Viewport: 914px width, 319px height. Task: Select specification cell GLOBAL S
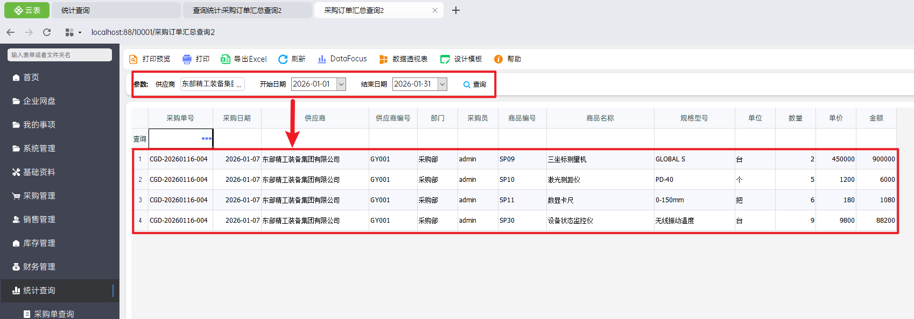(694, 159)
